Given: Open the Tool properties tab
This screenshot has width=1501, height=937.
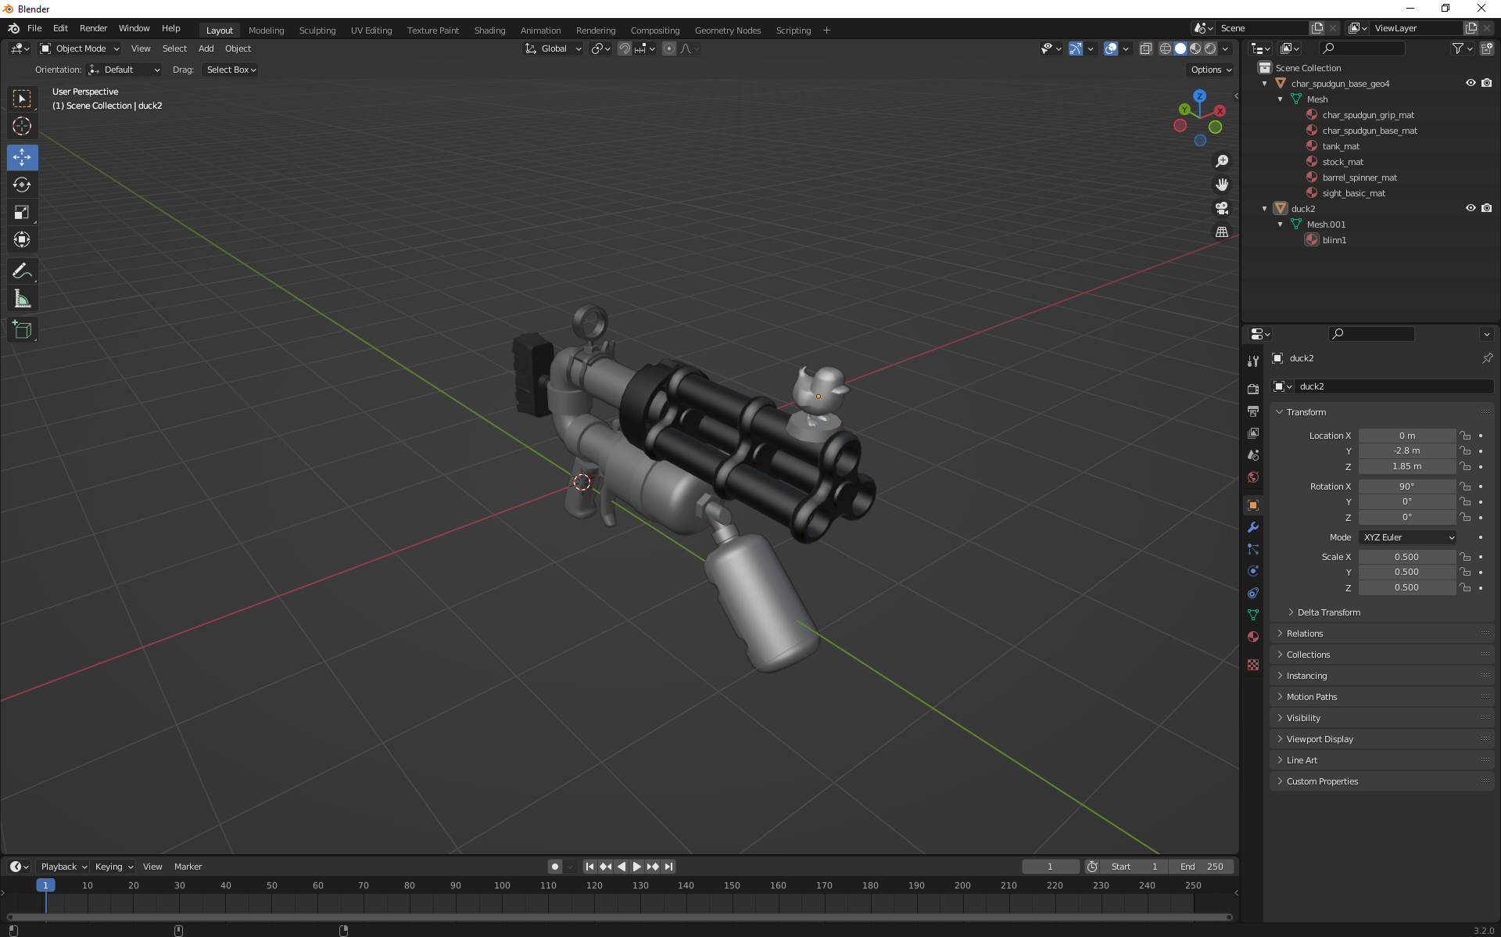Looking at the screenshot, I should point(1253,361).
